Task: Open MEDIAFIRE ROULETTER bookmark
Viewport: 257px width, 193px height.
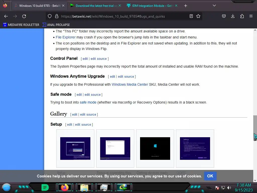Action: click(21, 25)
